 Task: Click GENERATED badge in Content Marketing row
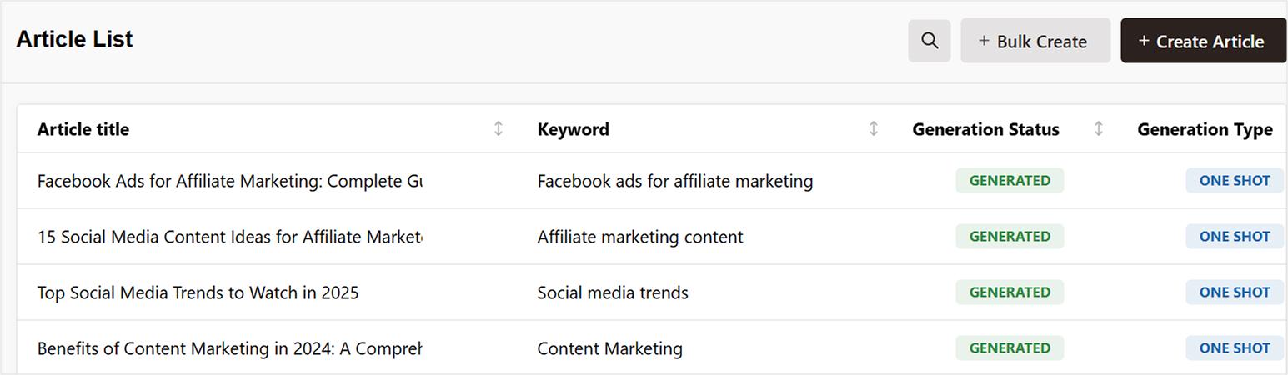[1010, 348]
